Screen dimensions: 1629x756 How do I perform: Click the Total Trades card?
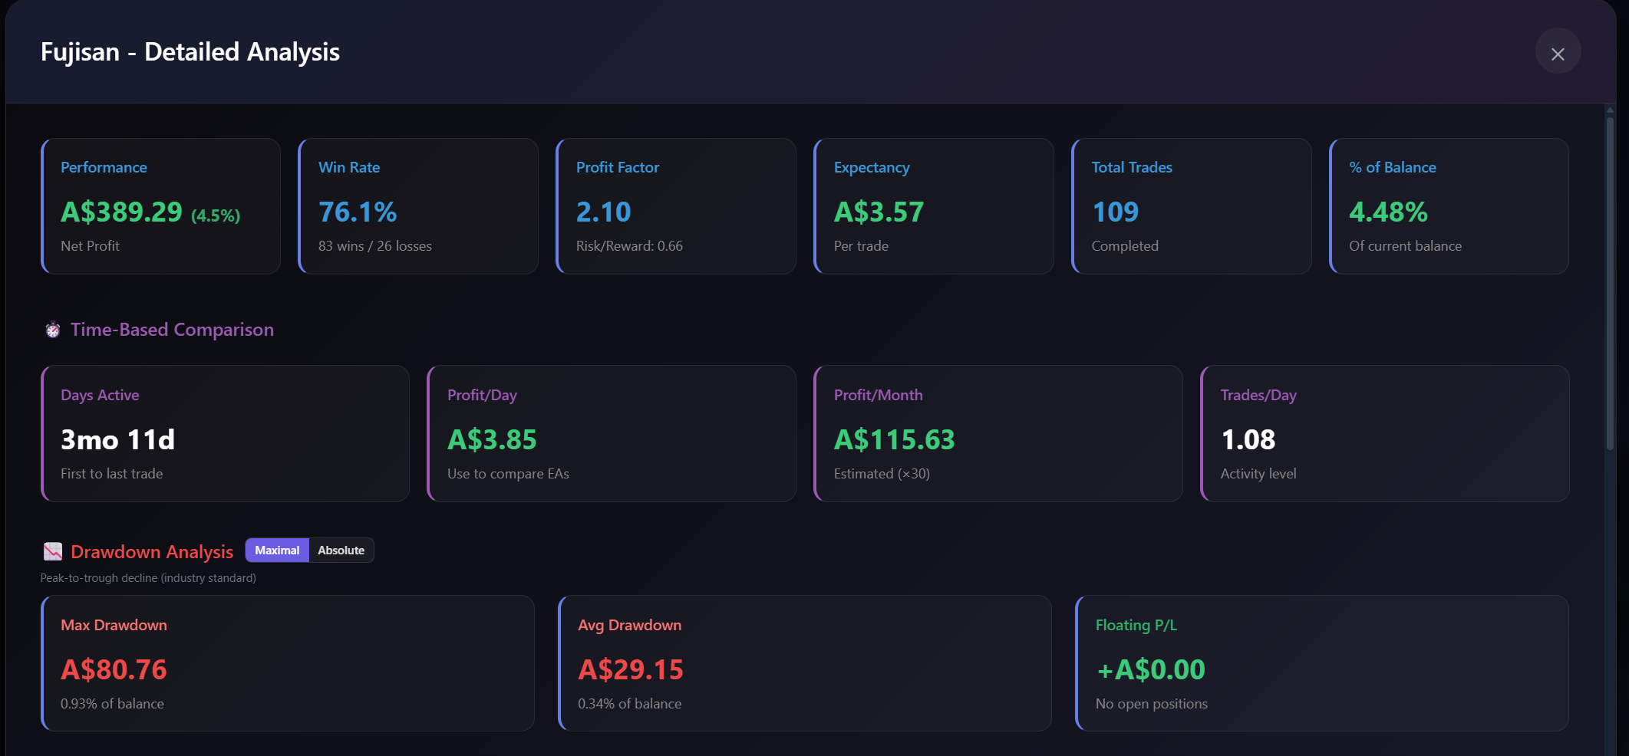tap(1192, 206)
